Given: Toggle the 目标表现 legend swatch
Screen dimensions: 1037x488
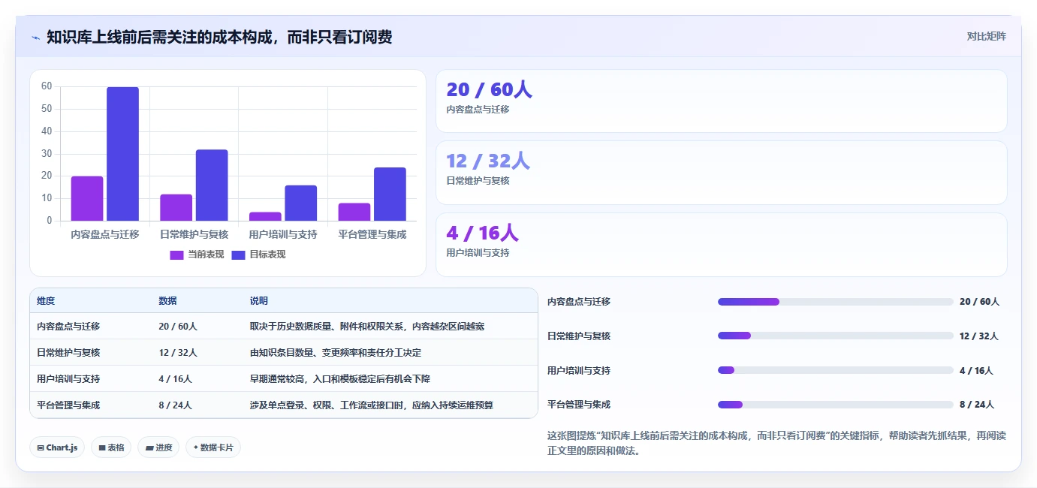Looking at the screenshot, I should [238, 255].
